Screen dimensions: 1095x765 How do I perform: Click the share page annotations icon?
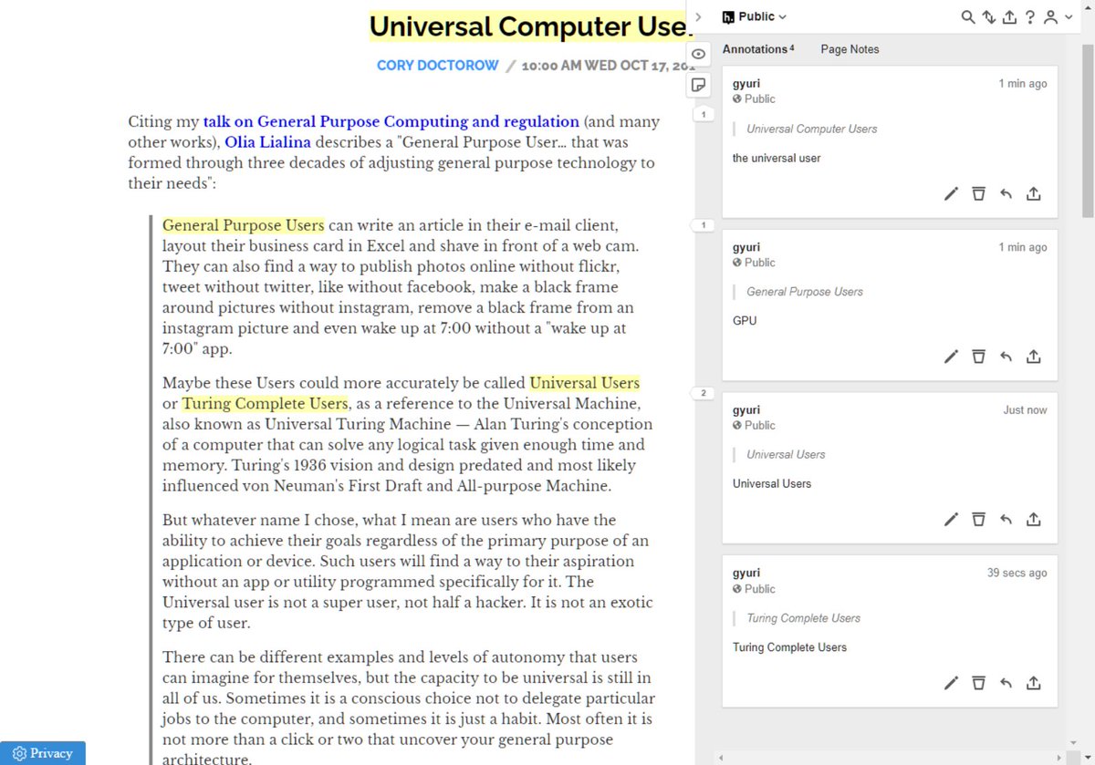point(1009,16)
